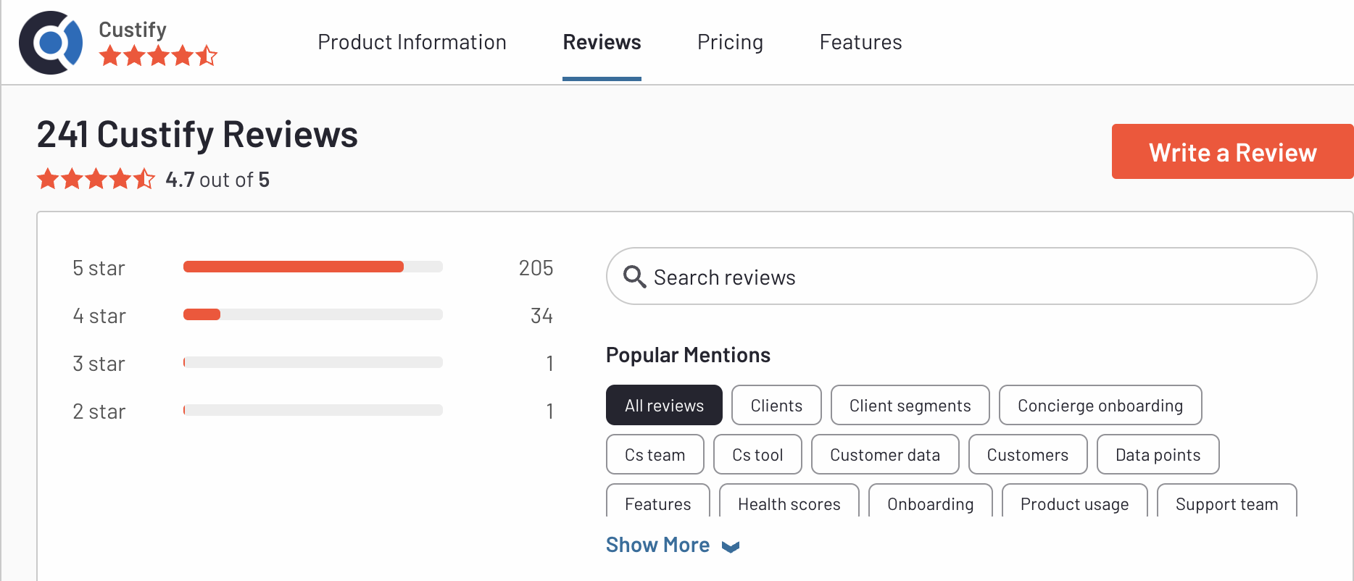Image resolution: width=1354 pixels, height=581 pixels.
Task: Select the Customer data chip
Action: (885, 454)
